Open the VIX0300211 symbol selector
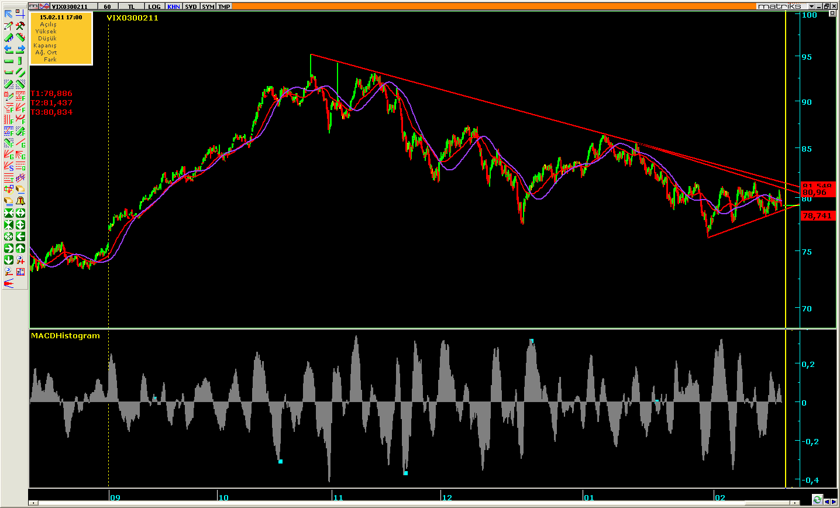 70,6
